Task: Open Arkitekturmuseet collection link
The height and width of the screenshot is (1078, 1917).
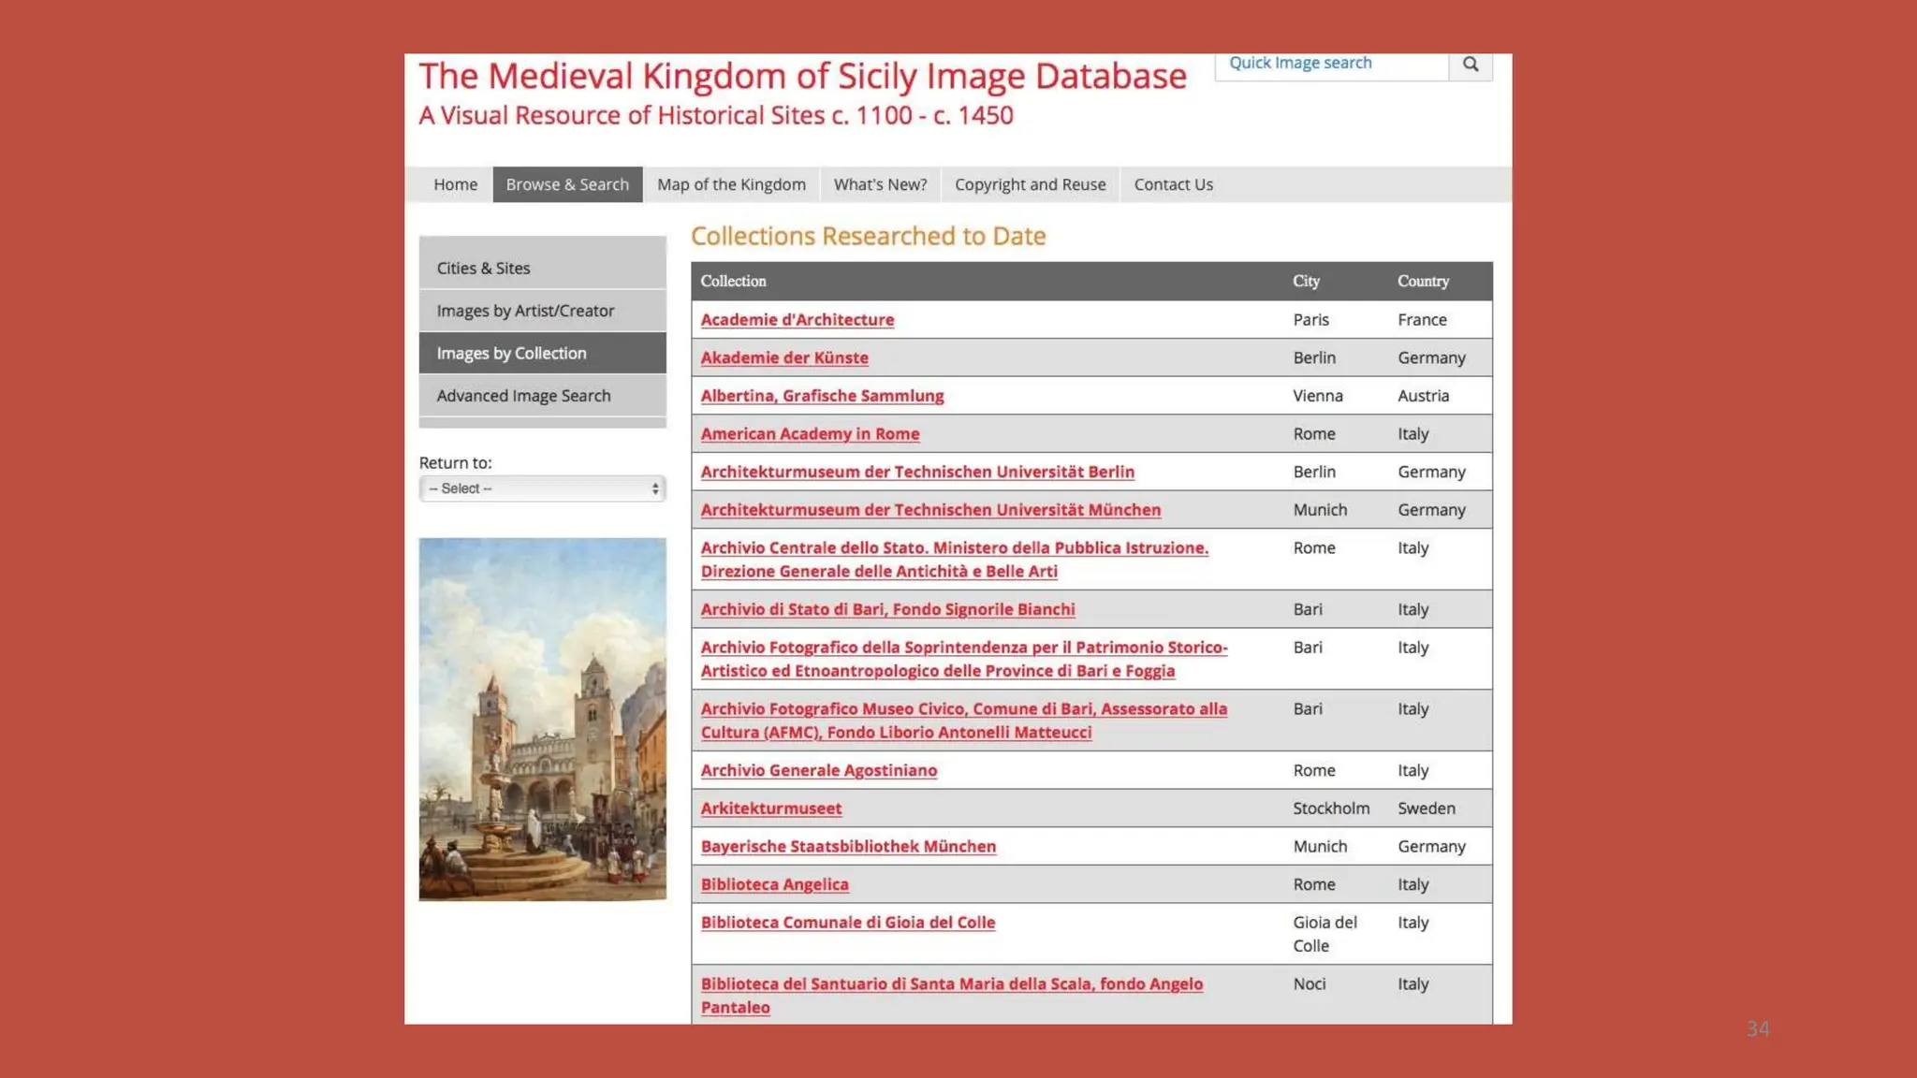Action: (770, 808)
